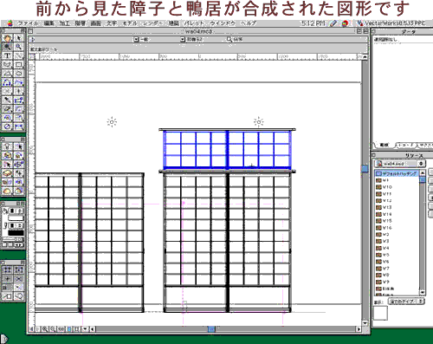Click the black pen color swatch
The image size is (433, 344).
(x=16, y=232)
